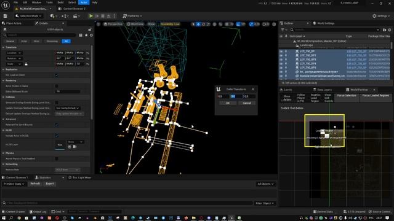
Task: Toggle Include Actor in HLOD checkbox
Action: [57, 136]
